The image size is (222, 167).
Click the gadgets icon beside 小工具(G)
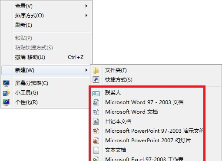pos(6,93)
